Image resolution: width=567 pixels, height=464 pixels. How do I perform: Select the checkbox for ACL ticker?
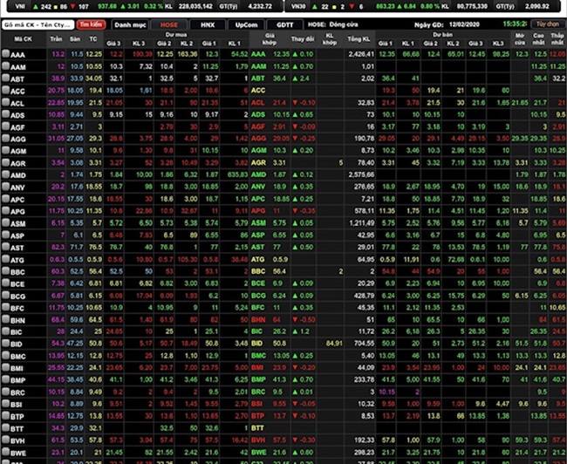7,102
